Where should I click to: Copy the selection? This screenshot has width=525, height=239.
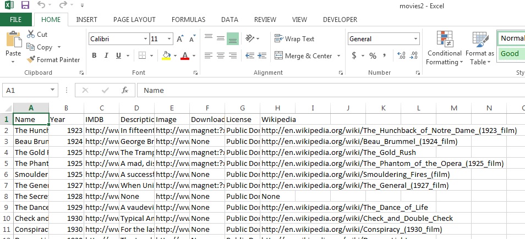[40, 47]
